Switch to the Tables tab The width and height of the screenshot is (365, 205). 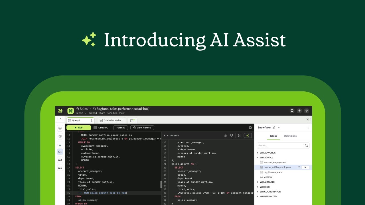point(273,136)
